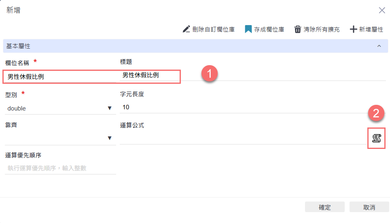Open the 運算公式 formula script editor icon
This screenshot has width=390, height=223.
pos(376,138)
